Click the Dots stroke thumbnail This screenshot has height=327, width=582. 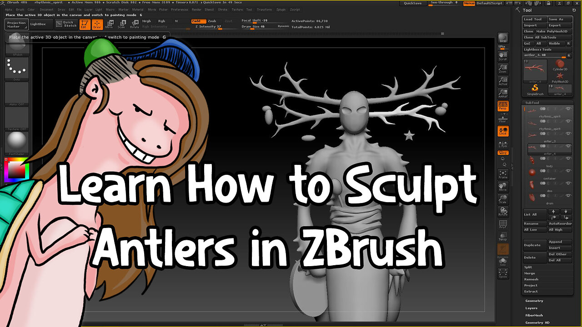pos(17,68)
